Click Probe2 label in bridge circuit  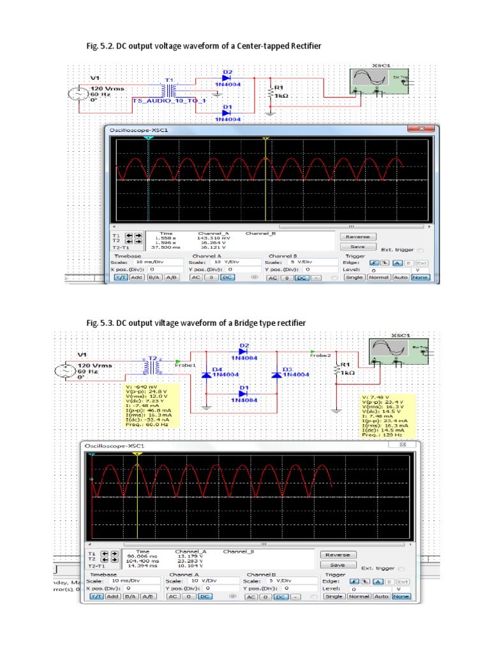tap(320, 355)
